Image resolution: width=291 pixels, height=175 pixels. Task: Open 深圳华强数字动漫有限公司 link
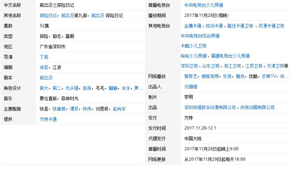pos(210,107)
